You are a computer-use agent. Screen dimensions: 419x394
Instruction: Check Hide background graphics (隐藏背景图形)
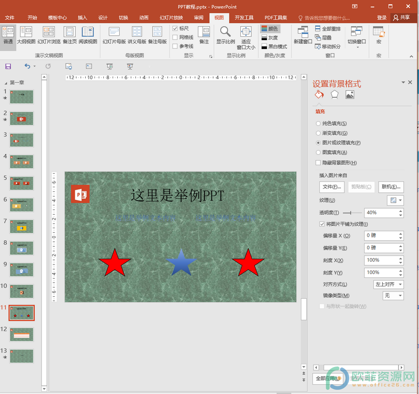(x=318, y=163)
